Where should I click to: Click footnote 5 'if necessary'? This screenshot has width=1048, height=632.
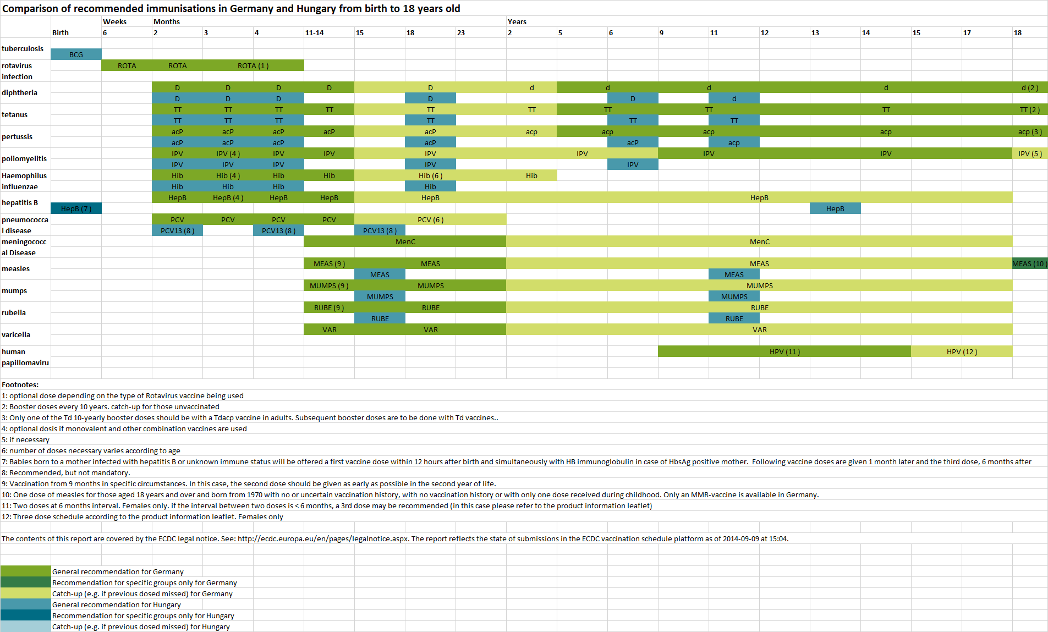coord(25,439)
